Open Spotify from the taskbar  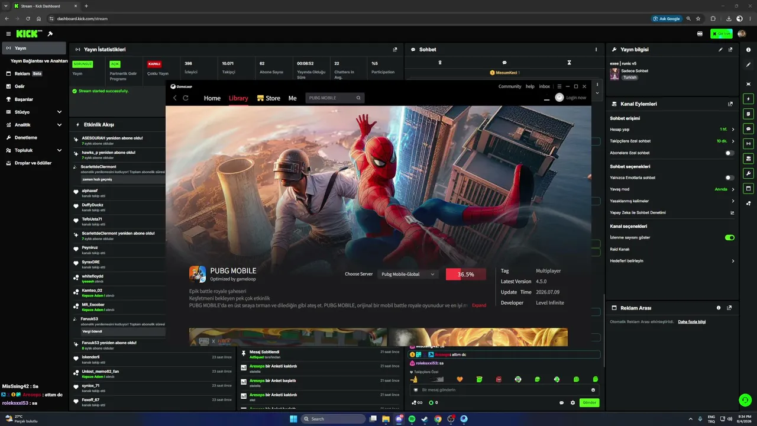tap(412, 419)
